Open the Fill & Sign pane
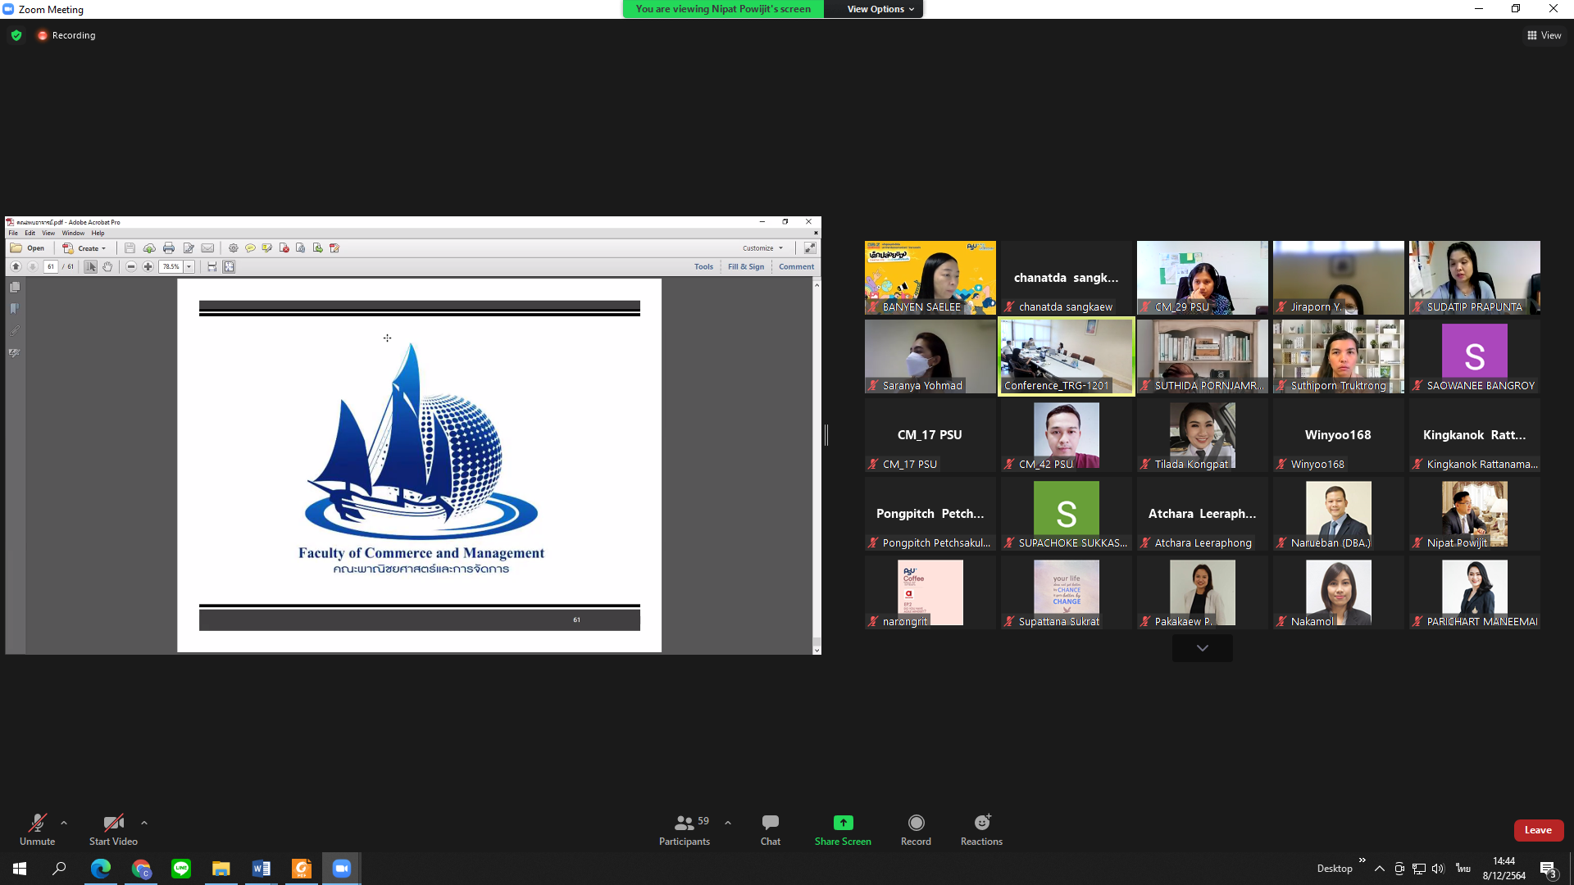The height and width of the screenshot is (885, 1574). pyautogui.click(x=746, y=266)
